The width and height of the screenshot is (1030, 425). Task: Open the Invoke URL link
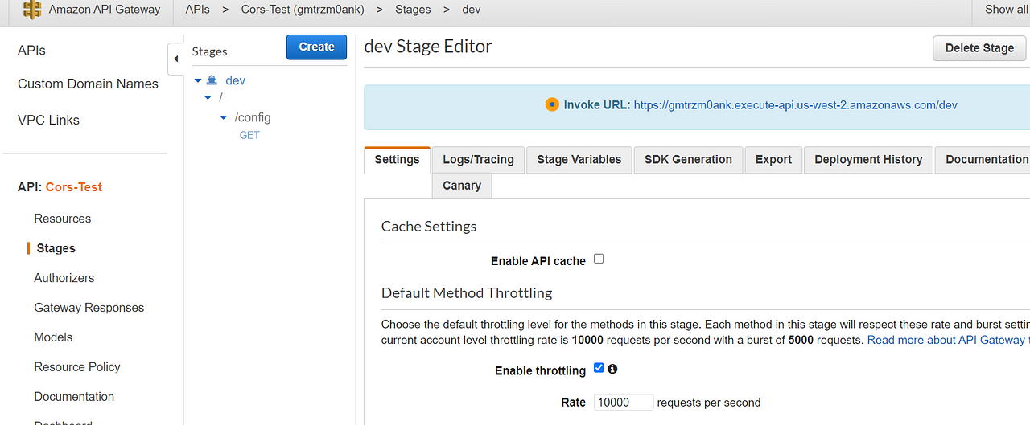tap(795, 105)
